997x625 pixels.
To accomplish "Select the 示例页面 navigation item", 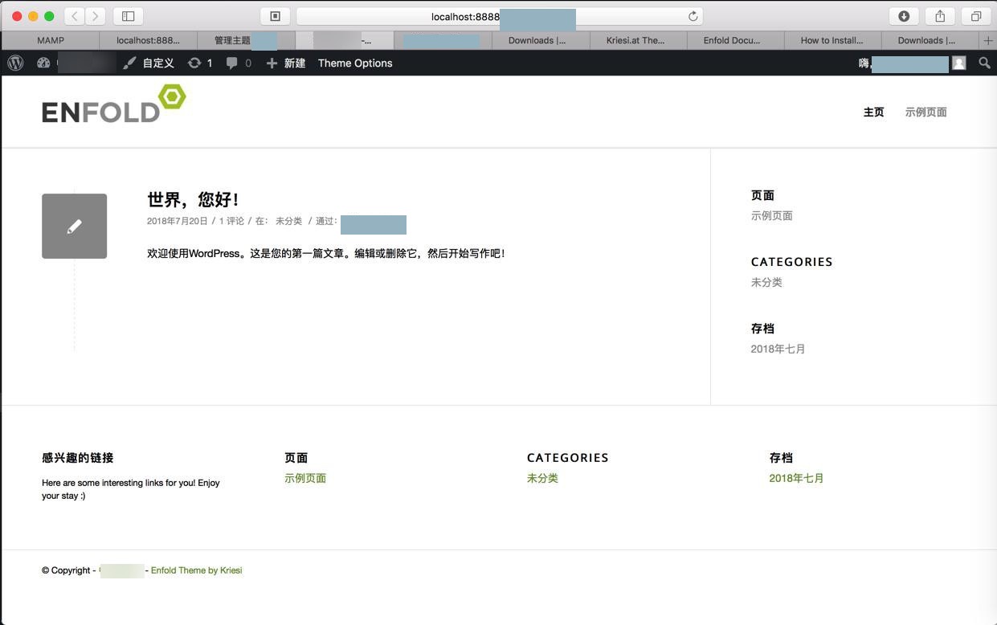I will tap(925, 112).
